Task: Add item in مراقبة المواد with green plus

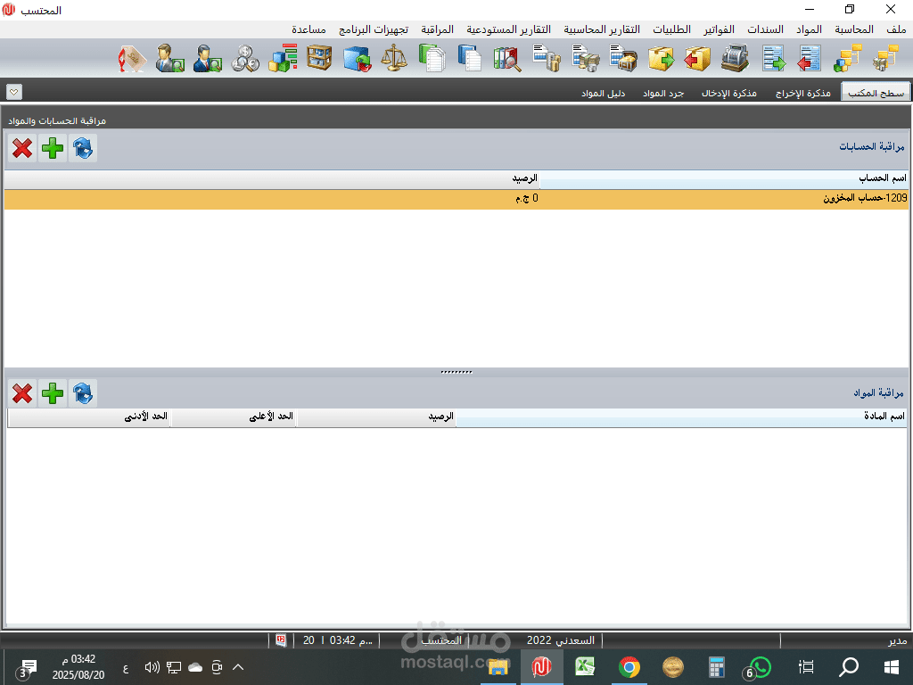Action: point(53,393)
